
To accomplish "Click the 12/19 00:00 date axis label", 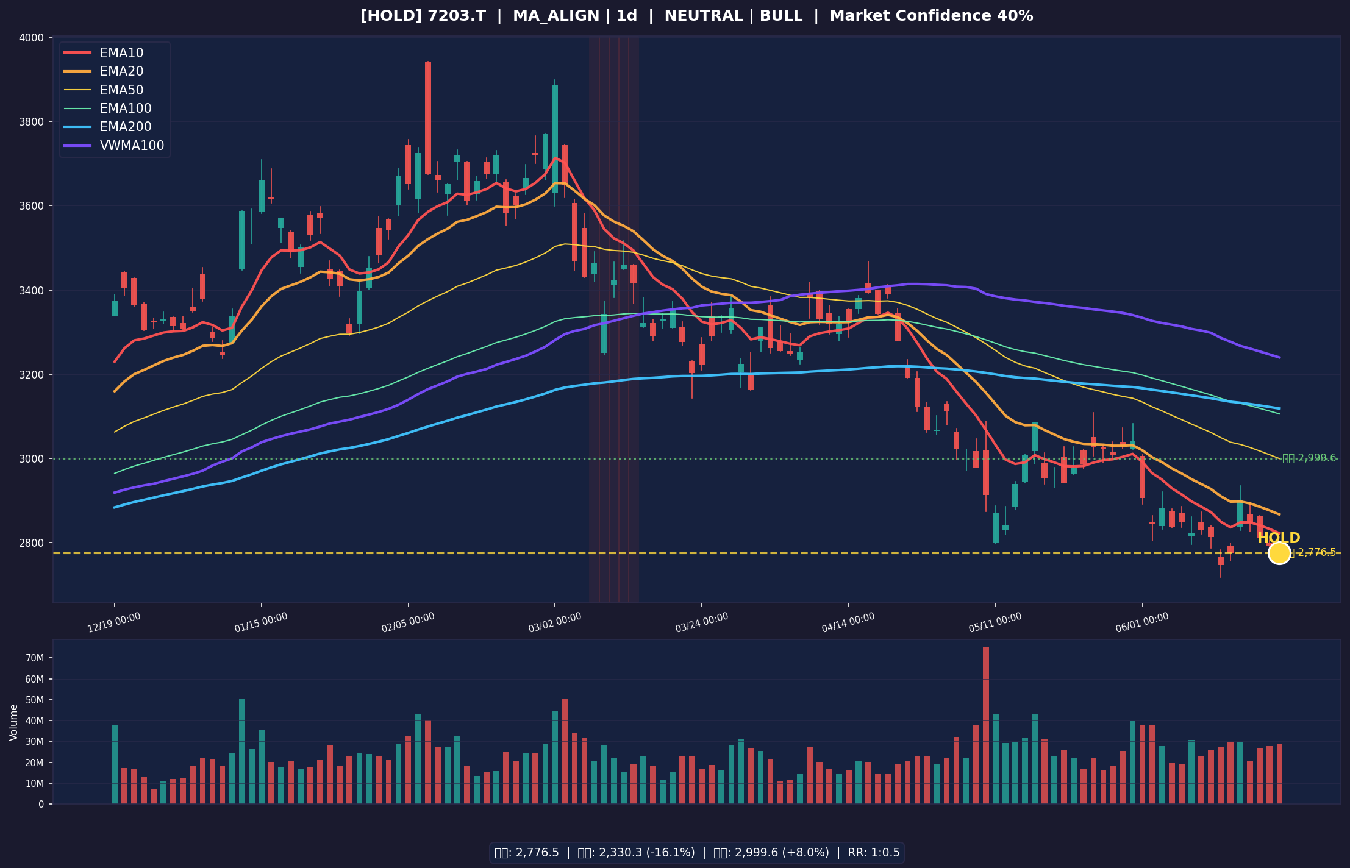I will [x=114, y=623].
